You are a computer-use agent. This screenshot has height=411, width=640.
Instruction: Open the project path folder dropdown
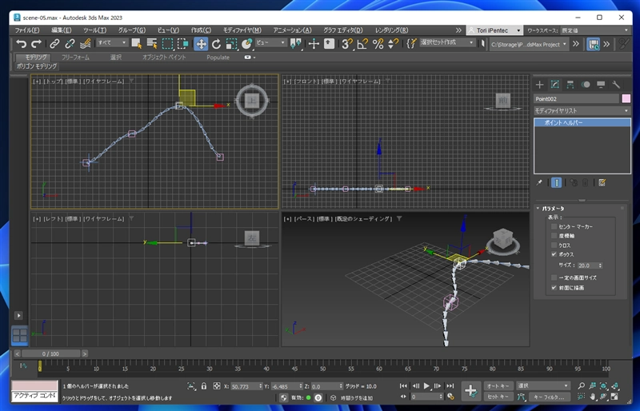pos(529,45)
